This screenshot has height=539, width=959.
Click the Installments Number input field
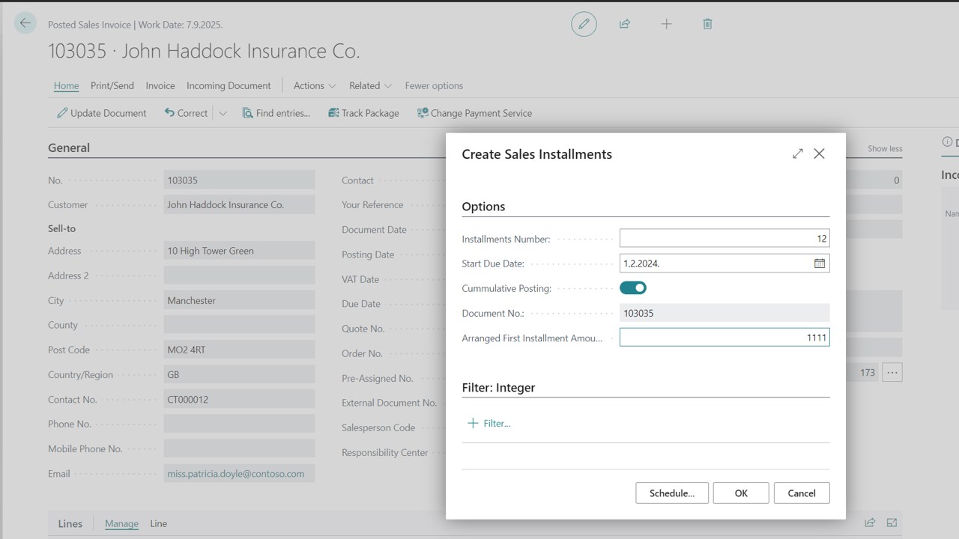(x=724, y=239)
